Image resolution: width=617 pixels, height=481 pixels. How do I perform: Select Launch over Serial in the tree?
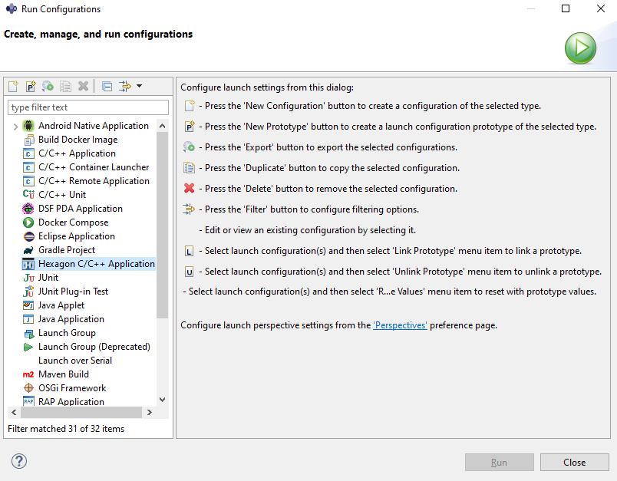pos(75,361)
